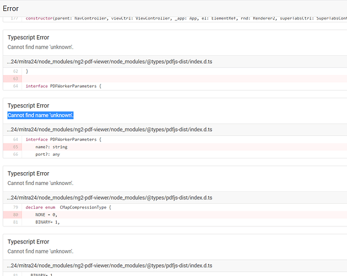Click the "BINARY= 1," line below "NONE = 0,"

[47, 222]
